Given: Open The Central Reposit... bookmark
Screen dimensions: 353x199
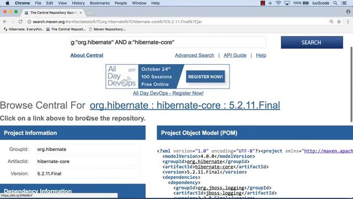Looking at the screenshot, I should 66,29.
